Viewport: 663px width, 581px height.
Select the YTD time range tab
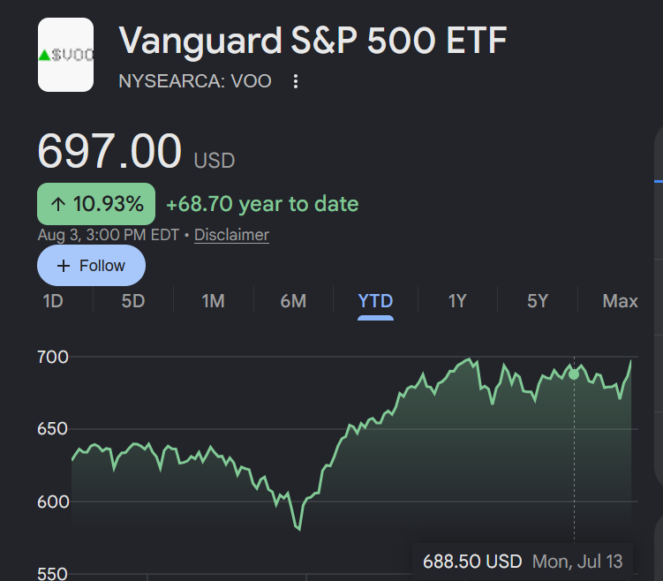point(375,301)
